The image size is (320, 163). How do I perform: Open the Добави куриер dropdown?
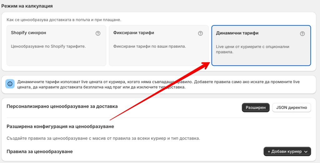coord(287,151)
